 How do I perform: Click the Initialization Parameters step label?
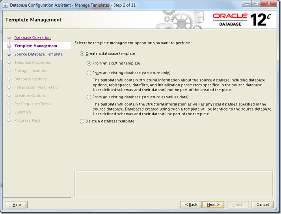click(36, 87)
